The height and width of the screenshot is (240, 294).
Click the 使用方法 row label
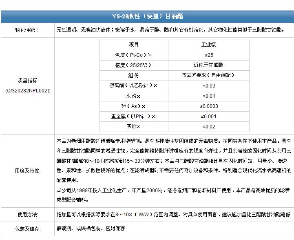[x=27, y=214]
